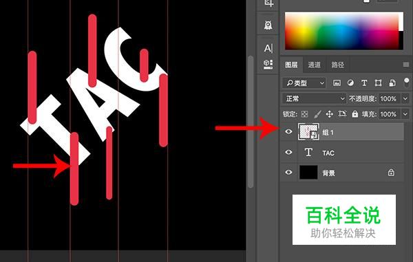This screenshot has height=262, width=413.
Task: Lock all padlock icon in lock row
Action: click(355, 114)
